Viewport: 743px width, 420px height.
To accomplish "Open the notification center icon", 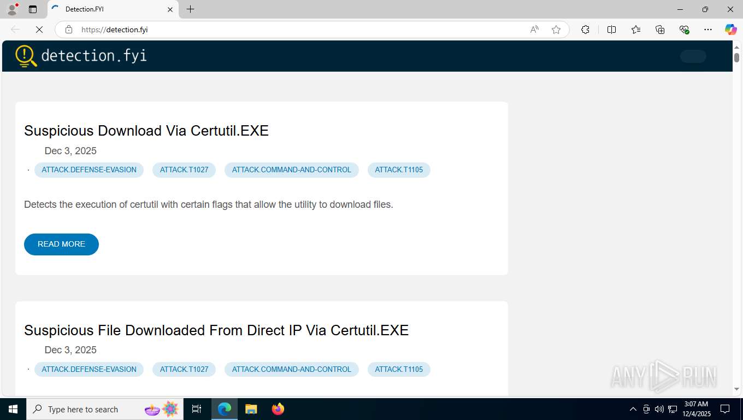I will tap(725, 409).
